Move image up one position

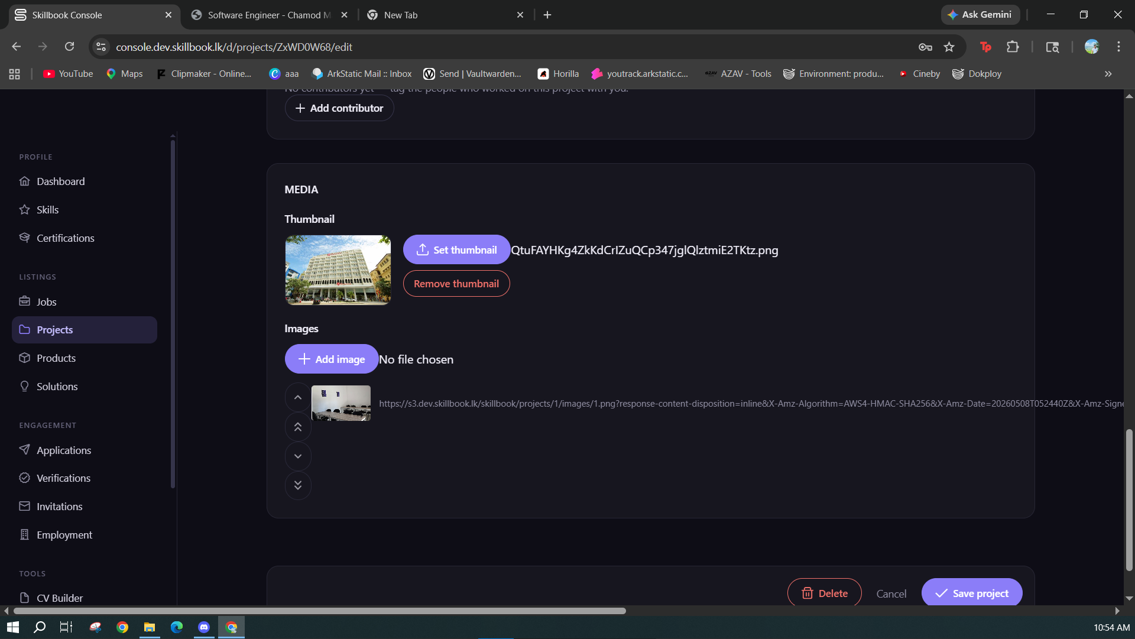(x=298, y=397)
